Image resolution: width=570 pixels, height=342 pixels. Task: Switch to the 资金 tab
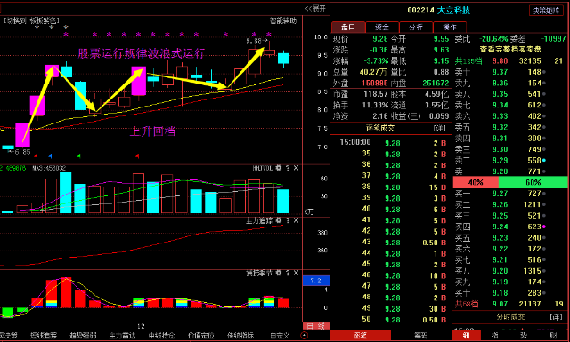point(382,28)
